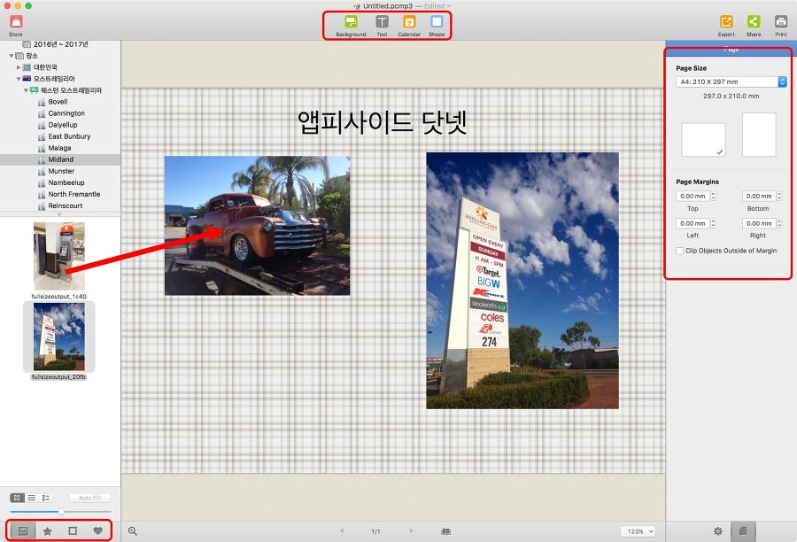Open the heart favorites panel

tap(97, 530)
